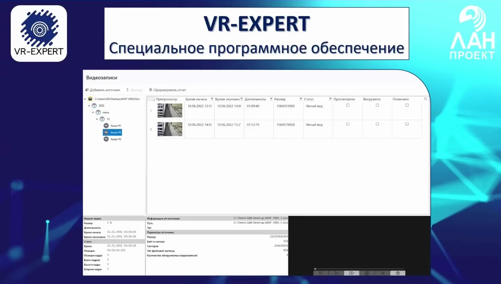Click the refresh icon at table's top-right
Screen dimensions: 501x284
[x=426, y=99]
